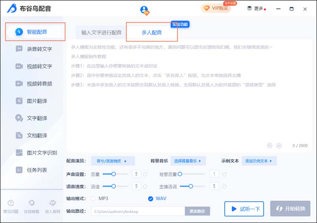
Task: Click the 输出路径 input field
Action: tap(137, 211)
